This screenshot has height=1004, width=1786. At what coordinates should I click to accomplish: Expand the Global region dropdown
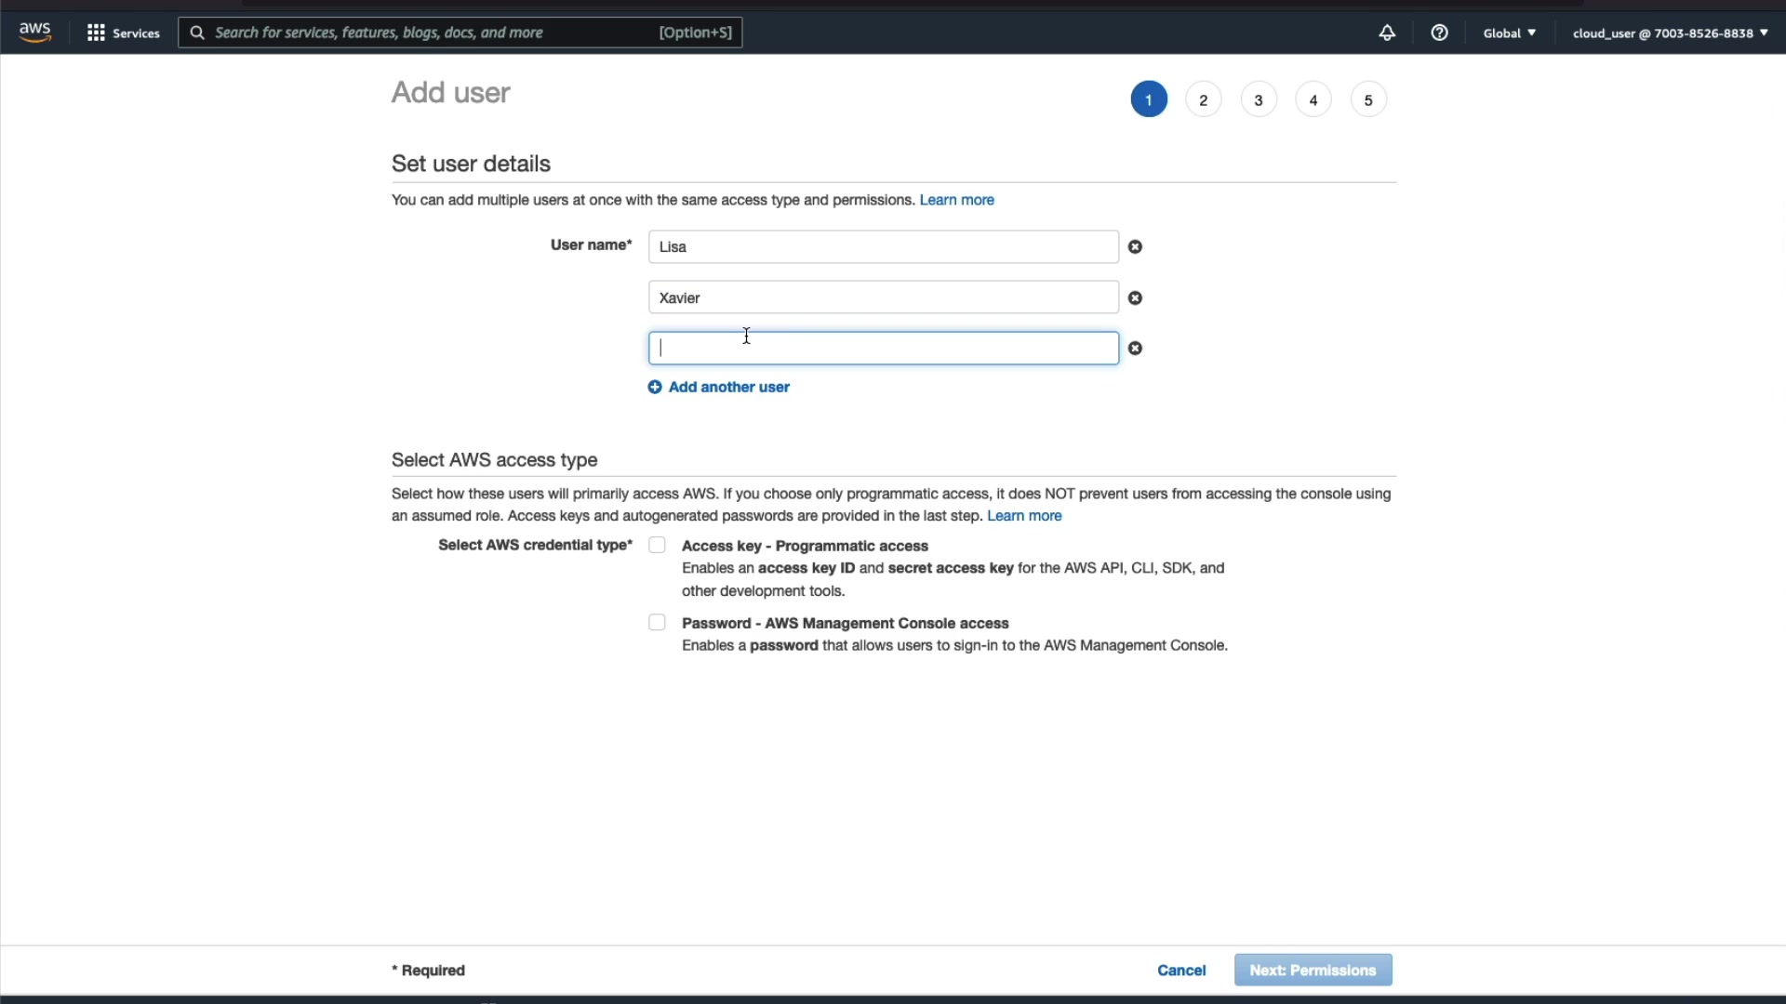1509,33
